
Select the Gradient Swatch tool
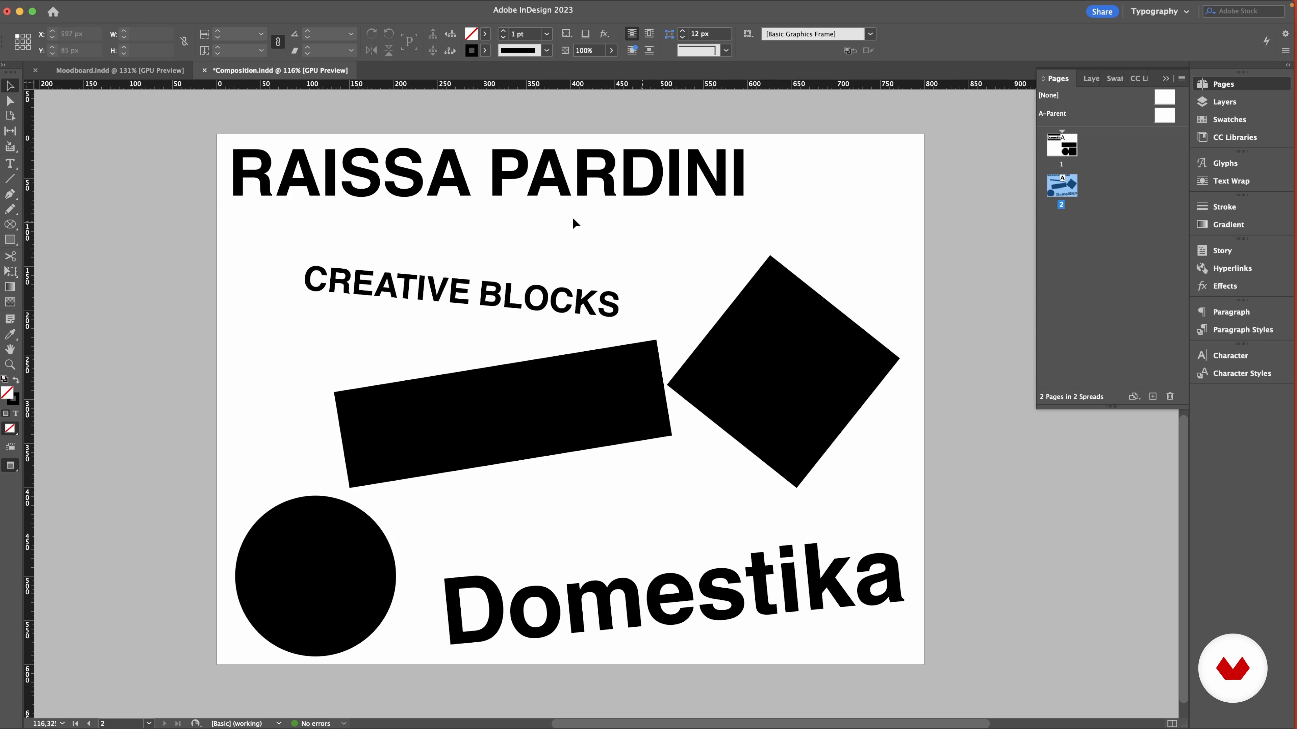[x=9, y=287]
